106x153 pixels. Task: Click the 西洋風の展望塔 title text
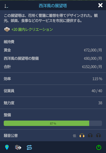[x=53, y=6]
